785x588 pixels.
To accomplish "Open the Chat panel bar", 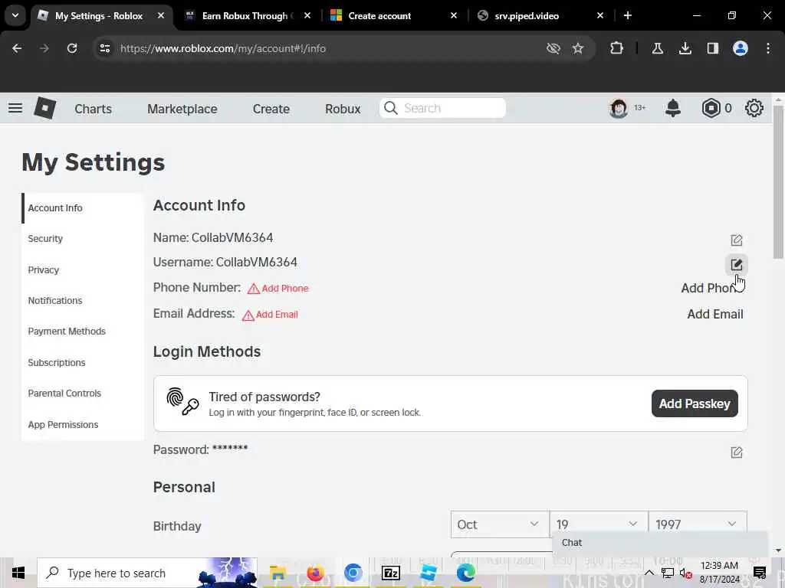I will [660, 543].
